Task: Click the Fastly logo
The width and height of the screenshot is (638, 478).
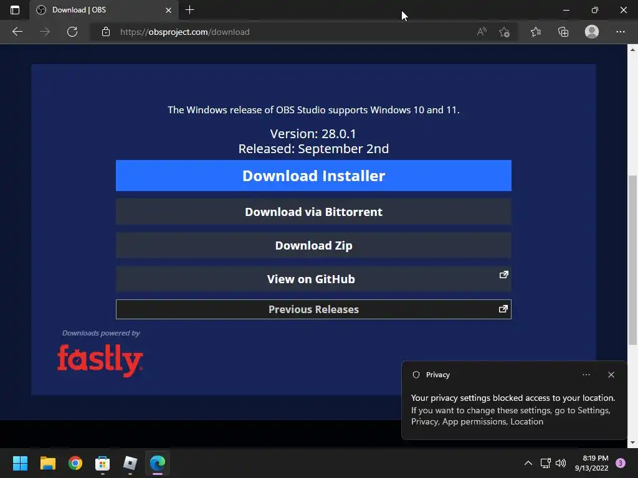Action: [x=100, y=360]
